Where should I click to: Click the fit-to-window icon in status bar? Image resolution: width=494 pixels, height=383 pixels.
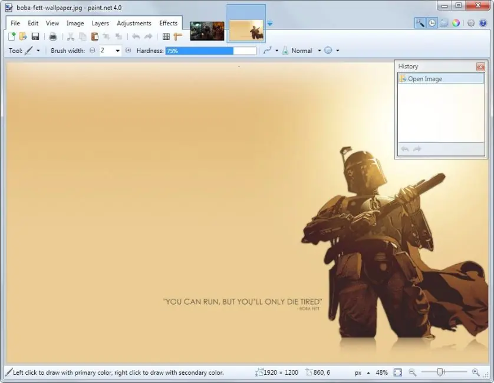click(x=398, y=372)
